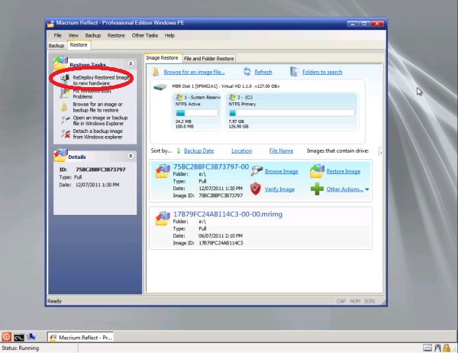The image size is (458, 353).
Task: Click ReDeploy Restored Image to new hardware
Action: pyautogui.click(x=101, y=80)
